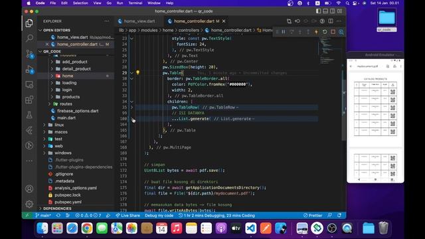This screenshot has height=239, width=425.
Task: Pause debugging in debug toolbar
Action: (284, 32)
